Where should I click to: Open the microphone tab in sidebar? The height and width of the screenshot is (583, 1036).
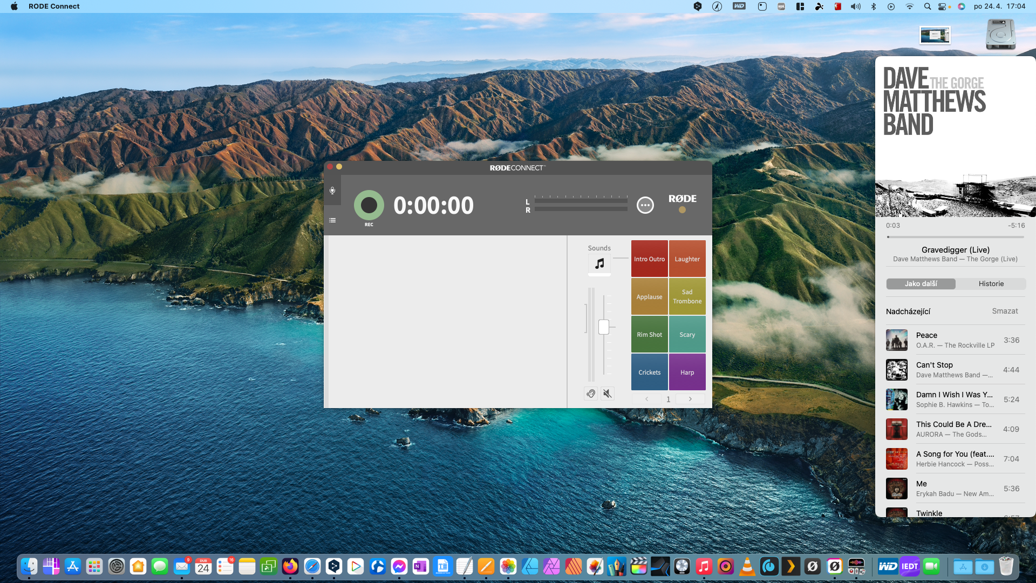[x=332, y=191]
